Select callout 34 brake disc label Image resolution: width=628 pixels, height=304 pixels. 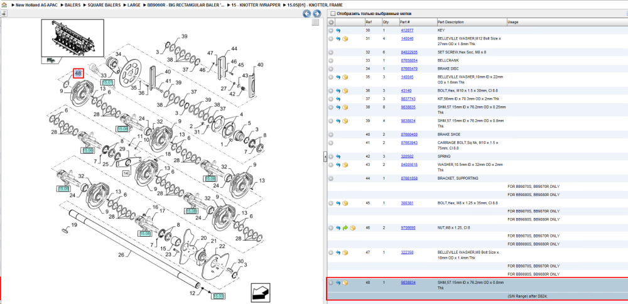[119, 54]
